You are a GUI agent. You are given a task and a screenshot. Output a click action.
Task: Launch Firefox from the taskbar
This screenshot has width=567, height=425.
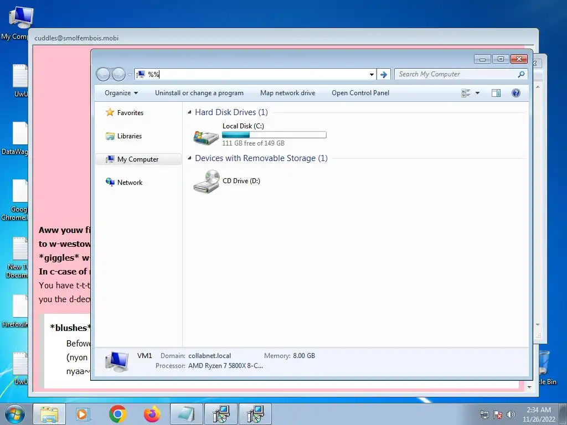pos(152,414)
